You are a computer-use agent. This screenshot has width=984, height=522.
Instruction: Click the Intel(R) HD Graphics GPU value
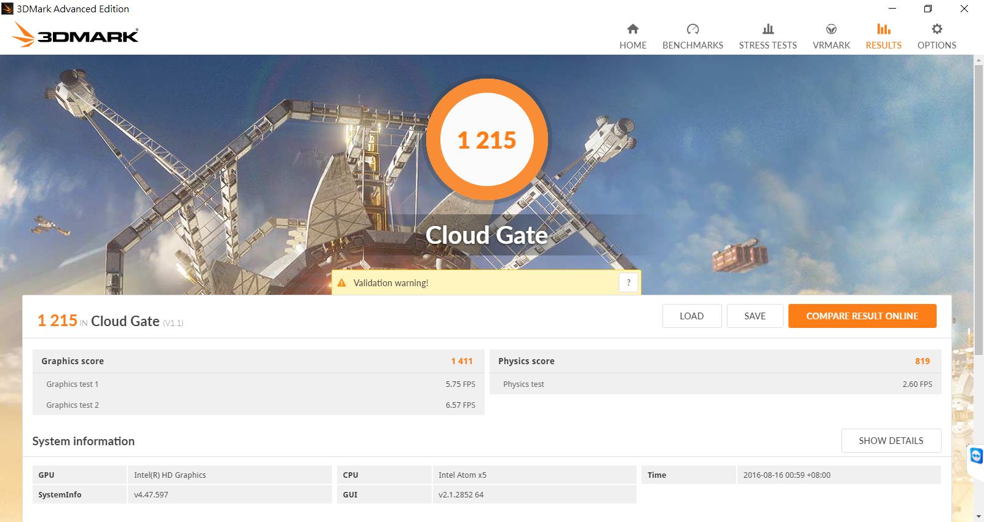click(170, 475)
